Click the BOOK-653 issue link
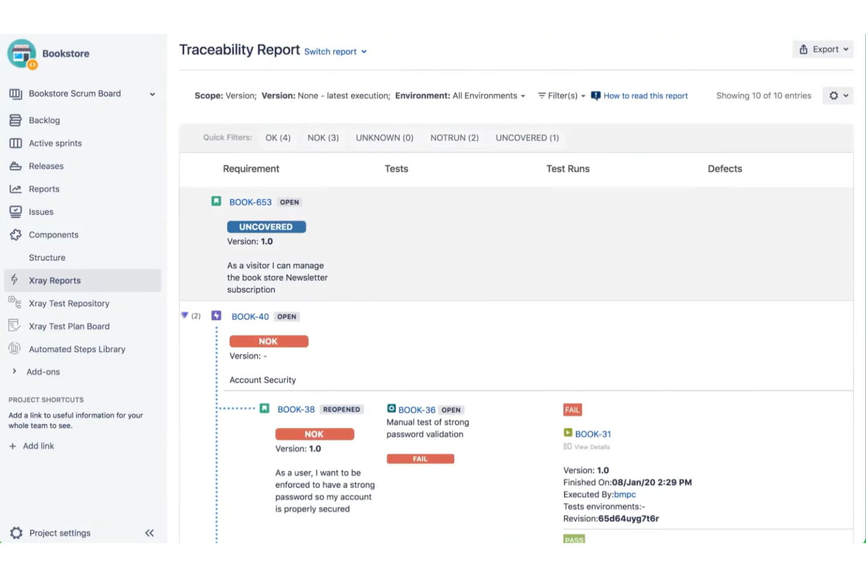This screenshot has height=577, width=866. point(250,202)
